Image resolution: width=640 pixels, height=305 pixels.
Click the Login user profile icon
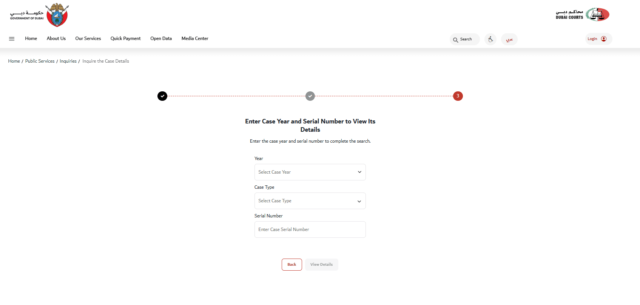604,39
